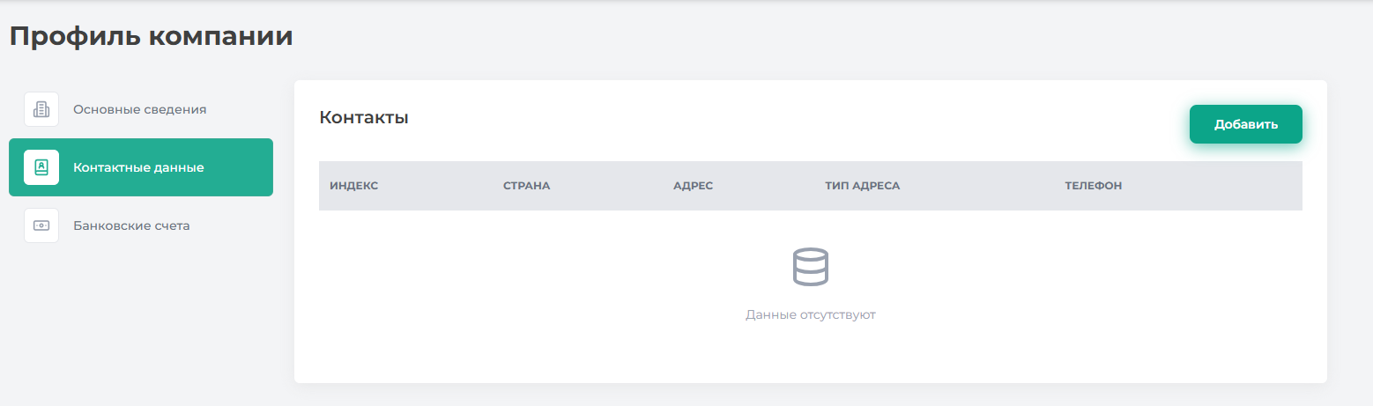
Task: Click the ИНДЕКС column header
Action: pyautogui.click(x=353, y=186)
